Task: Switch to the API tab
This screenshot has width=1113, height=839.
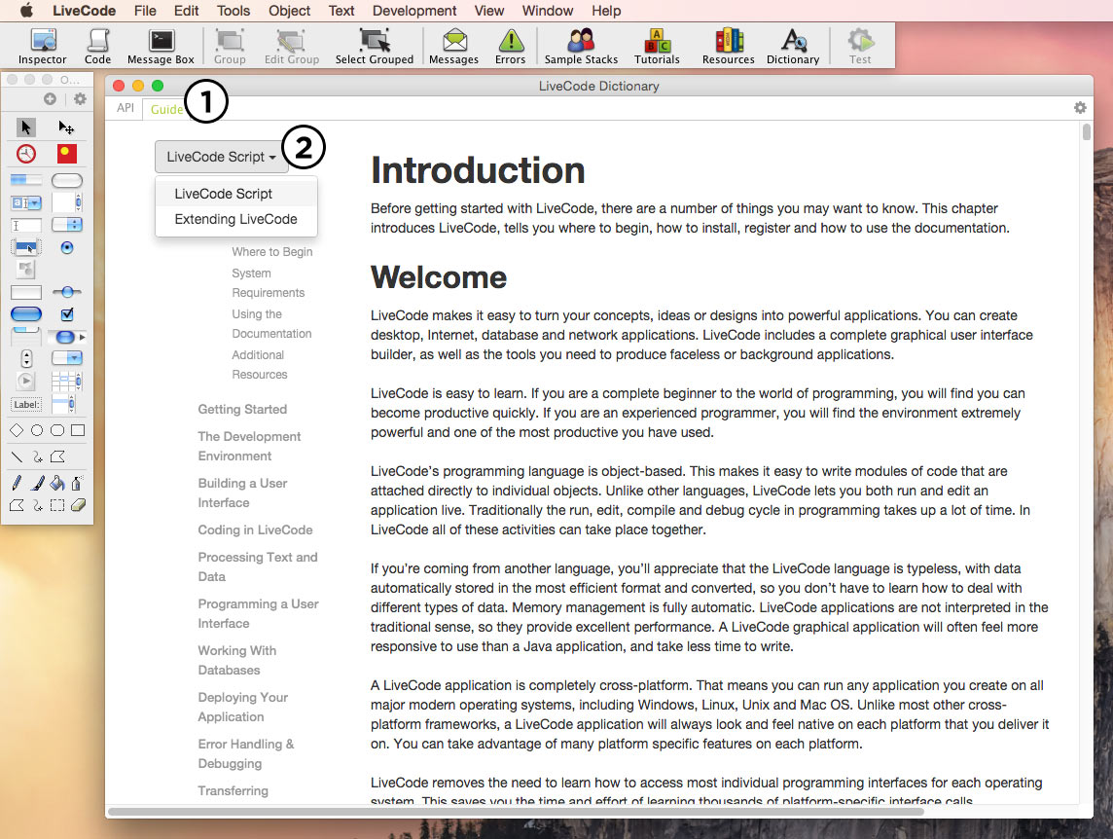Action: pyautogui.click(x=126, y=108)
